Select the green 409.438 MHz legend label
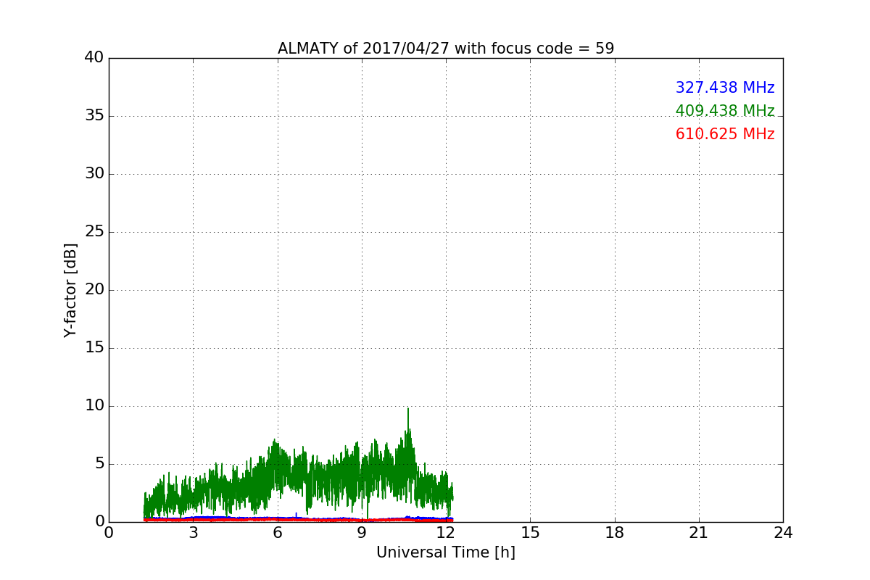The height and width of the screenshot is (580, 870). click(x=725, y=111)
